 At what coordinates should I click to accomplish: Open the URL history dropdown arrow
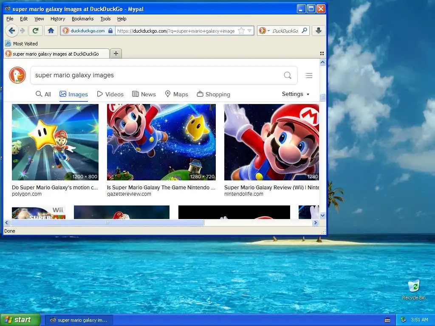click(x=250, y=31)
